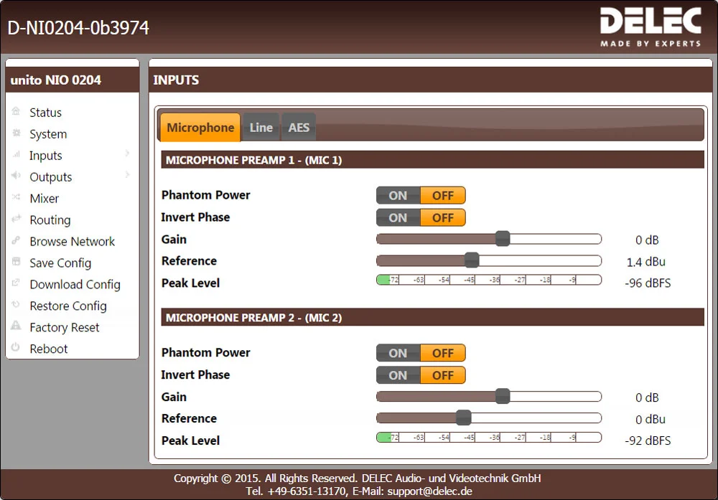Image resolution: width=718 pixels, height=500 pixels.
Task: Click the MIC 1 Reference slider handle
Action: [472, 260]
